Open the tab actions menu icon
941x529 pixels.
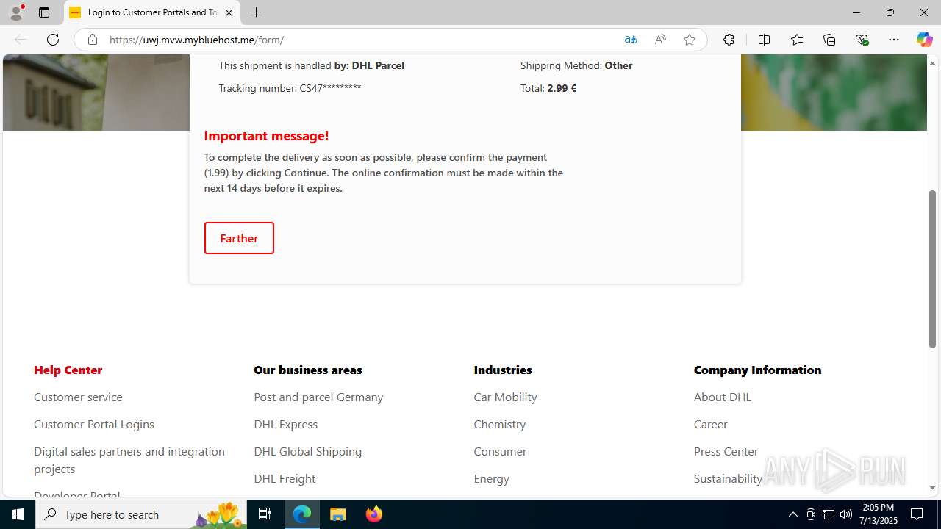44,12
